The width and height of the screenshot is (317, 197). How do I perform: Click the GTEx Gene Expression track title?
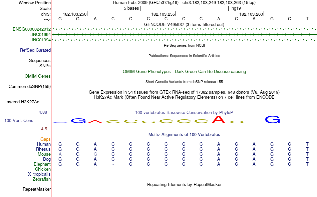(184, 92)
